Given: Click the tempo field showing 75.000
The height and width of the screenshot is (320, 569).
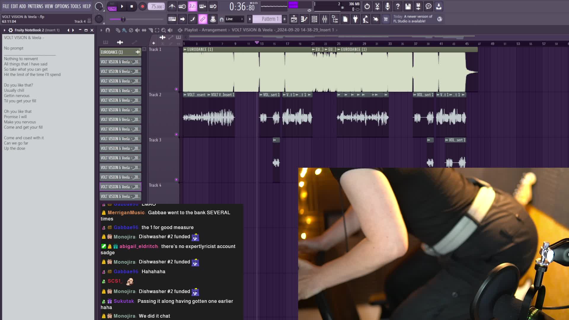Looking at the screenshot, I should pyautogui.click(x=157, y=7).
